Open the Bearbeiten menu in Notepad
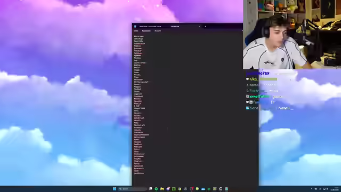The height and width of the screenshot is (192, 341). click(x=147, y=31)
